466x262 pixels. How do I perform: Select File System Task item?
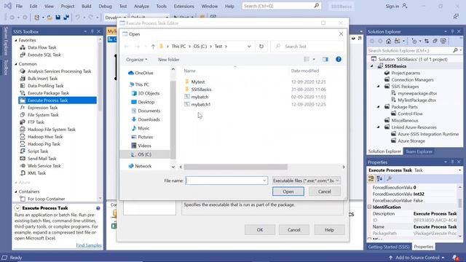43,115
